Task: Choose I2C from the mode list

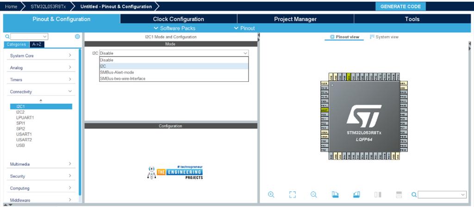Action: click(174, 66)
